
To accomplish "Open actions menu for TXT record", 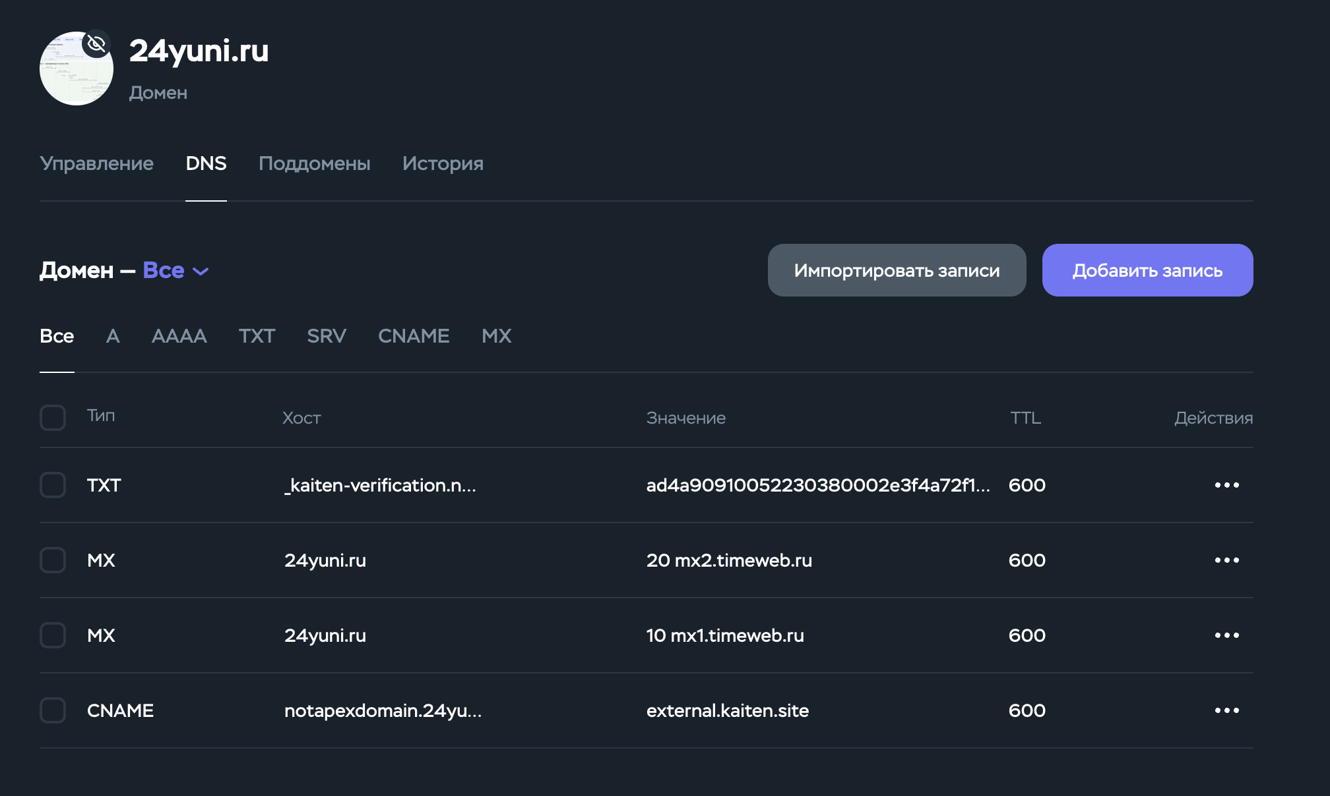I will tap(1226, 485).
